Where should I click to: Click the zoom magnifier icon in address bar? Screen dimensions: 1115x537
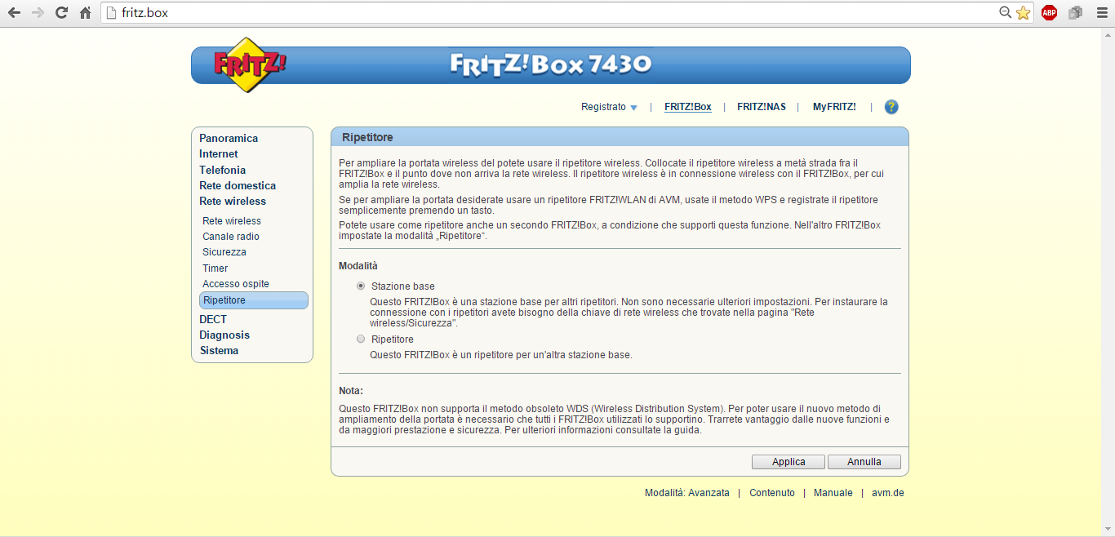1006,13
